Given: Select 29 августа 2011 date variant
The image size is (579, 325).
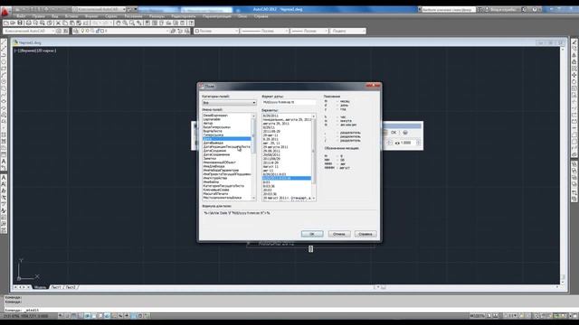Looking at the screenshot, I should 275,147.
